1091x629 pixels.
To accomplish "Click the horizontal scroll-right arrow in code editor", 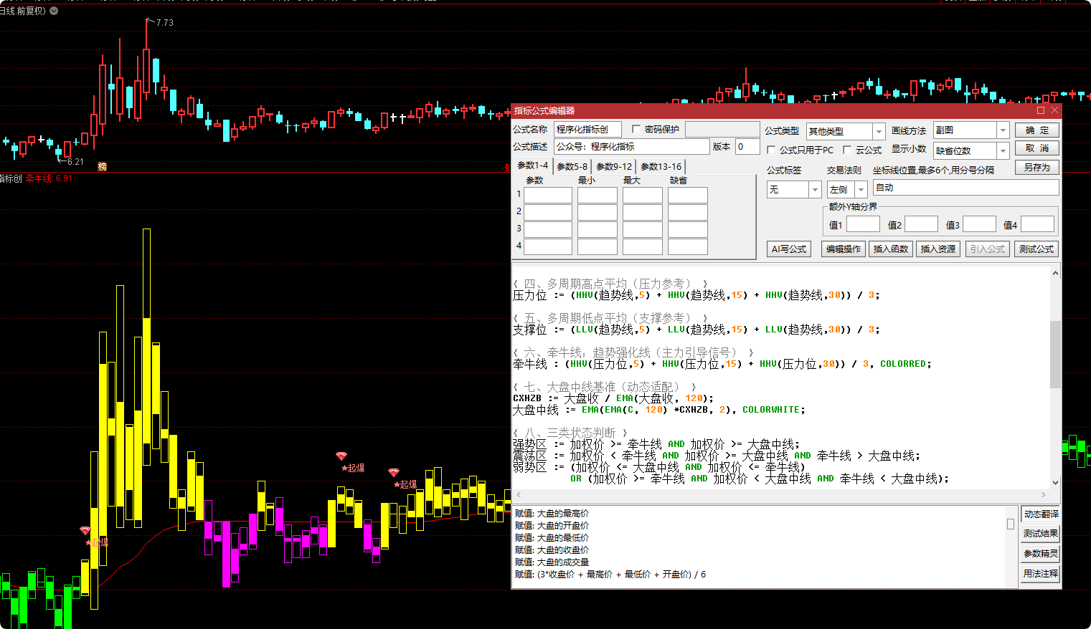I will [1044, 495].
